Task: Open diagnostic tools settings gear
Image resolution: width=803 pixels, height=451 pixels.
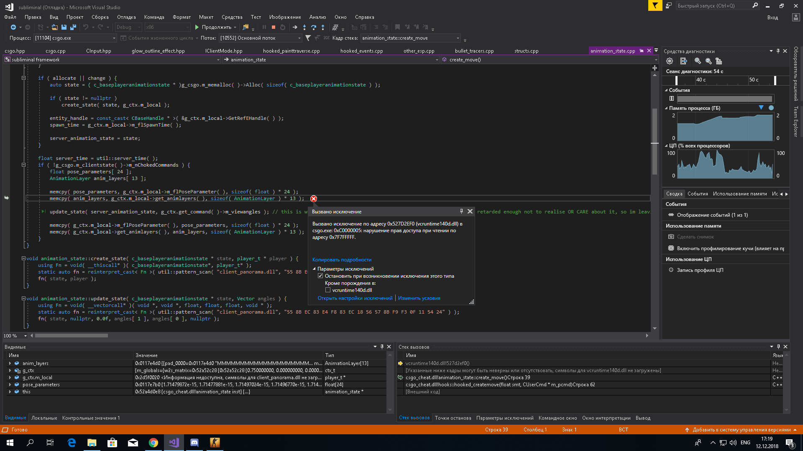Action: [670, 61]
